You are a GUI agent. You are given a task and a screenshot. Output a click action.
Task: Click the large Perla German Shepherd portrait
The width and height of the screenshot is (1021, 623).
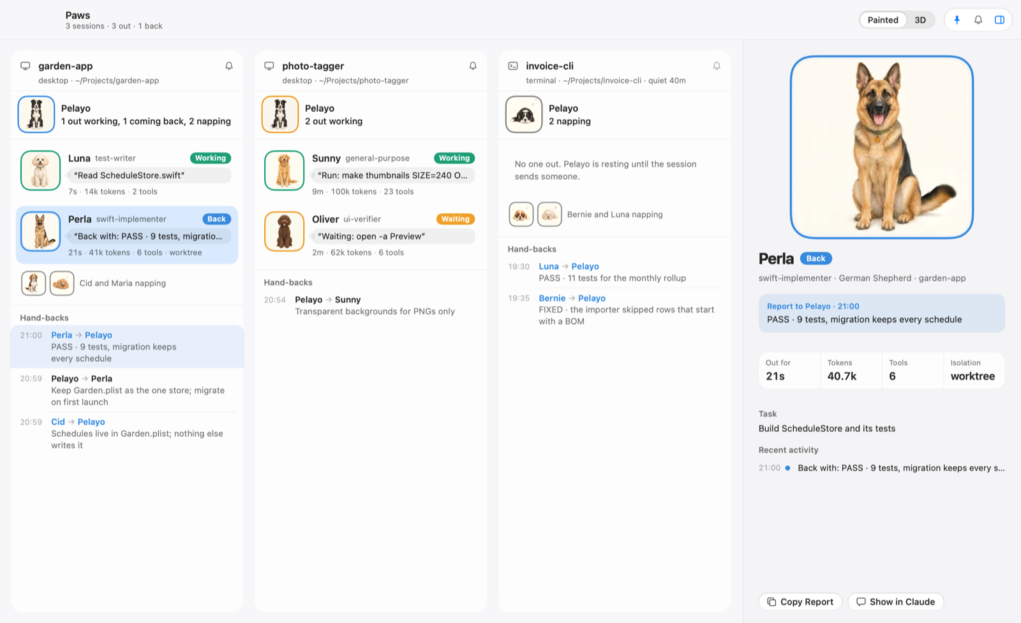(x=881, y=147)
